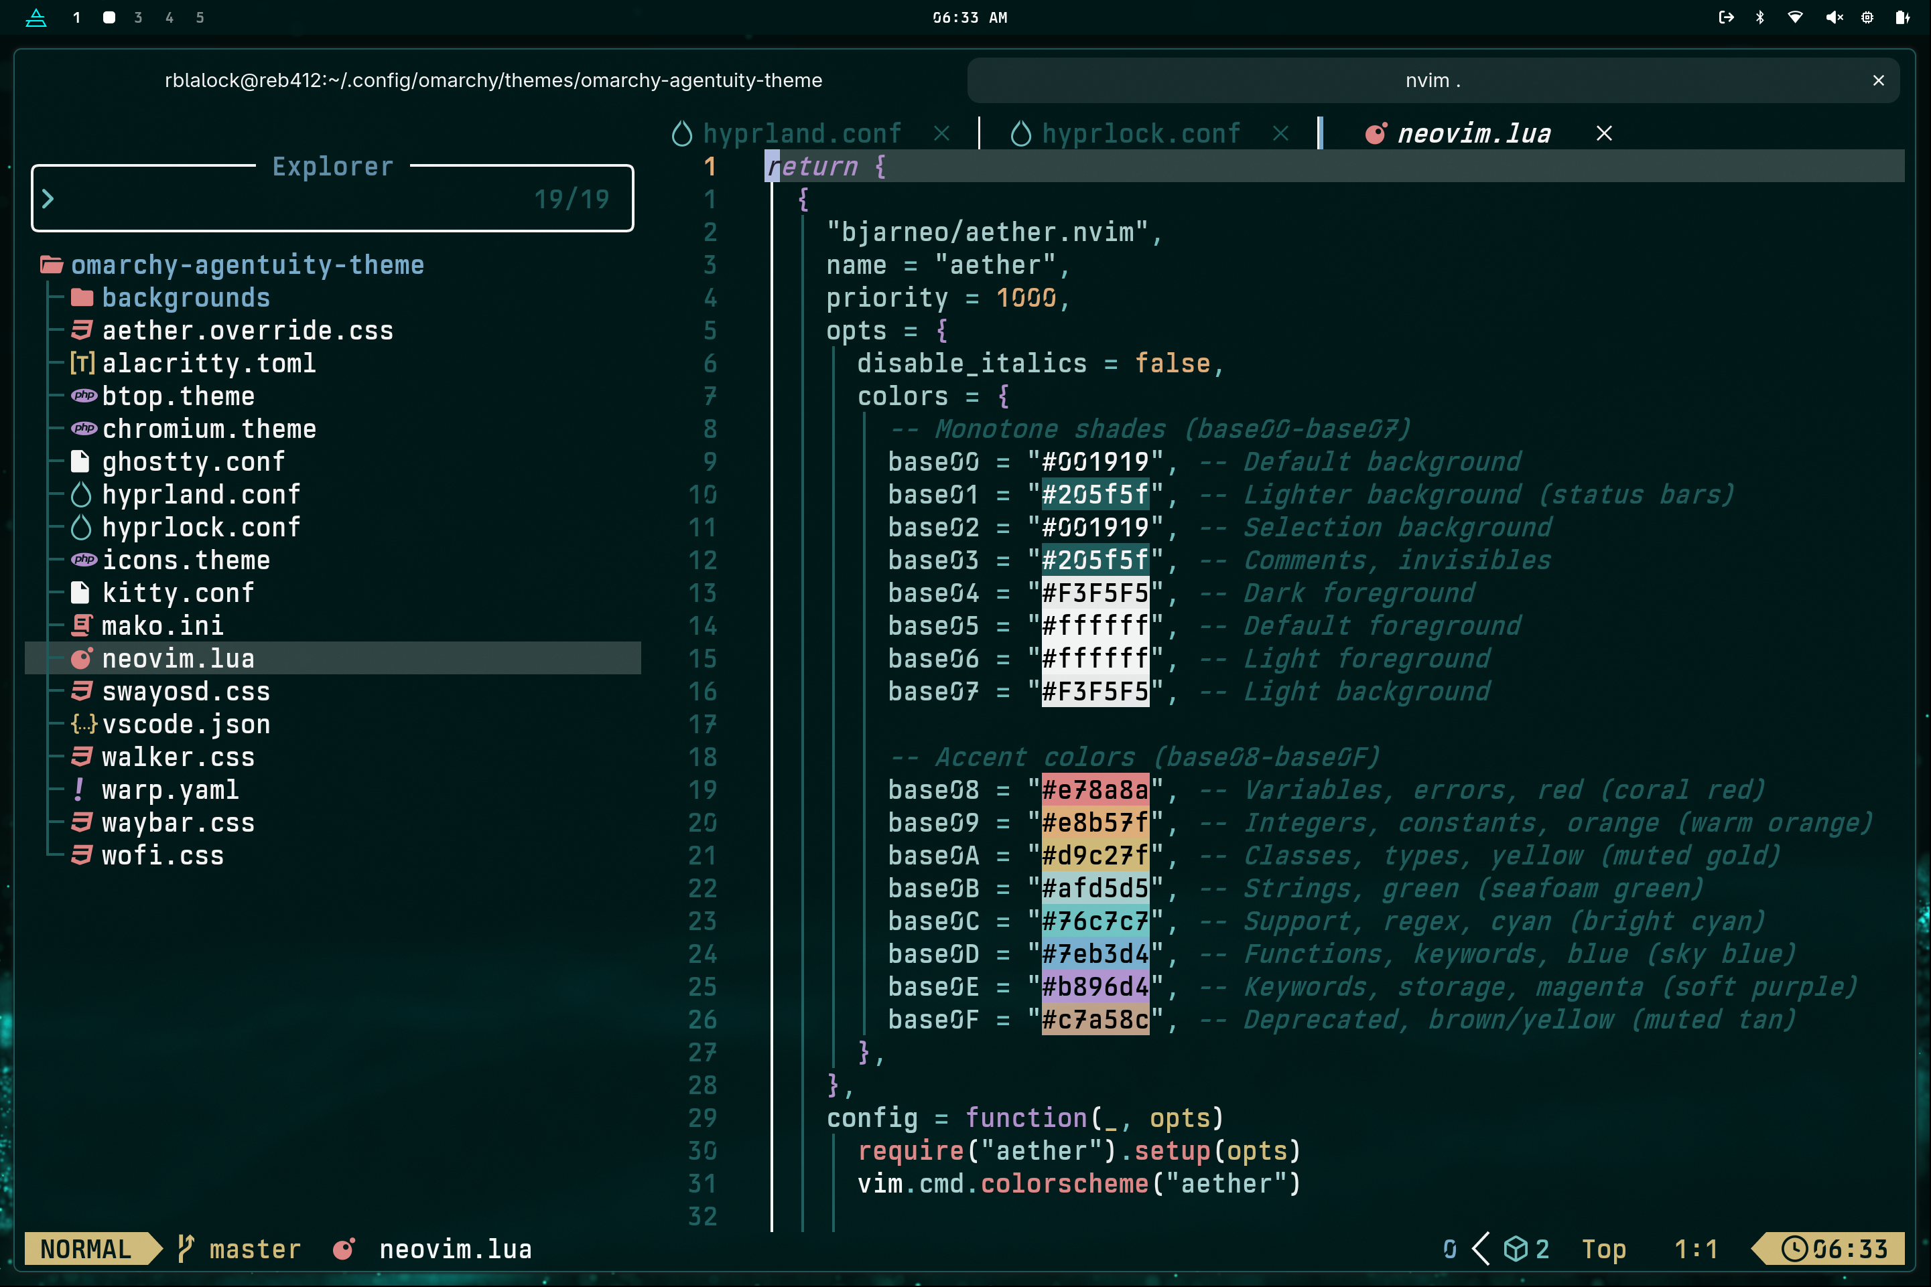Switch to the hyprlock.conf buffer tab

(x=1140, y=133)
